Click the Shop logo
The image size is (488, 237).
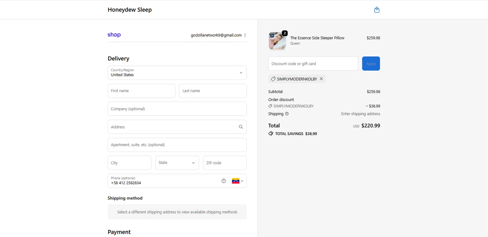pos(114,35)
